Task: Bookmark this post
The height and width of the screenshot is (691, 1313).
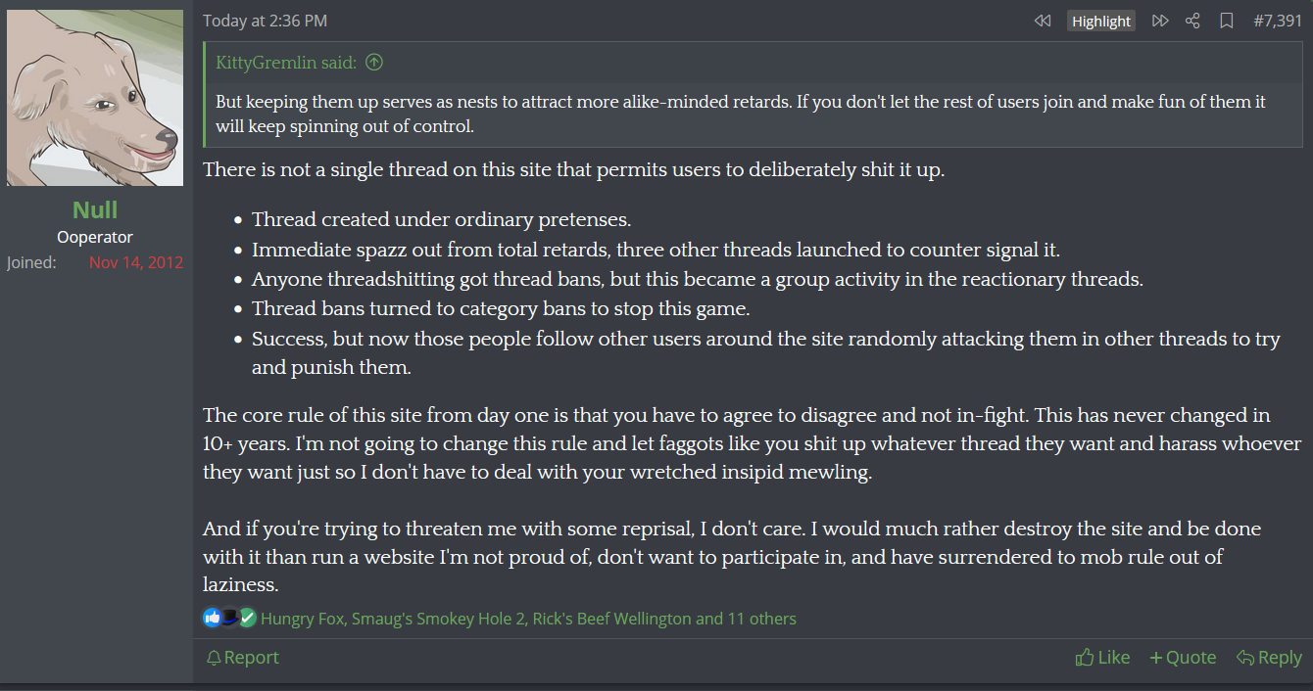Action: 1226,21
